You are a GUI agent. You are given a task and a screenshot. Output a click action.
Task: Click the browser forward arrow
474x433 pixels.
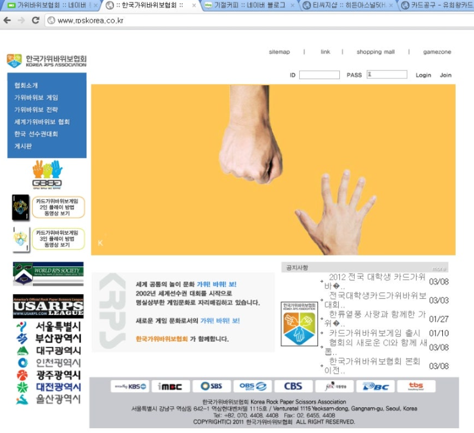point(21,20)
